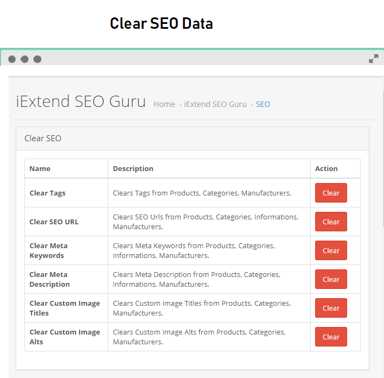This screenshot has height=378, width=384.
Task: Clear Meta Keywords with its Clear button
Action: click(331, 250)
